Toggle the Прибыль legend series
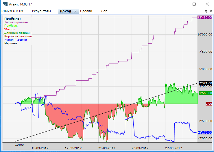Image resolution: width=214 pixels, height=152 pixels. click(x=11, y=26)
